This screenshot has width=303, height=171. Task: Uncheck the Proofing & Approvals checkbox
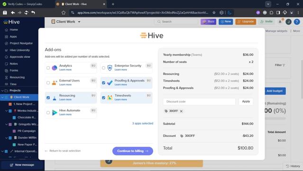tap(103, 83)
